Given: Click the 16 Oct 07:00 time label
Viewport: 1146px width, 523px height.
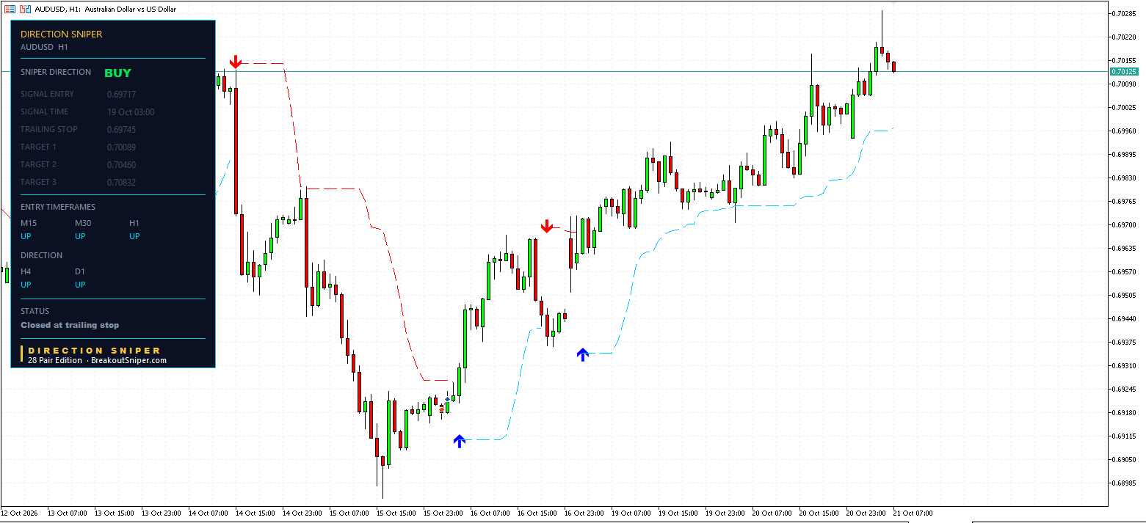Looking at the screenshot, I should point(490,513).
